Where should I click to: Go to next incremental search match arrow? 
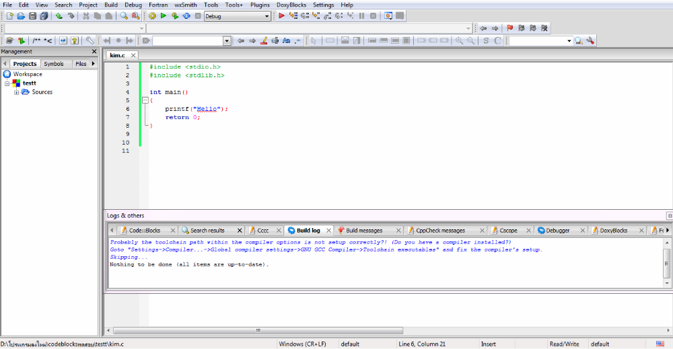[x=252, y=41]
